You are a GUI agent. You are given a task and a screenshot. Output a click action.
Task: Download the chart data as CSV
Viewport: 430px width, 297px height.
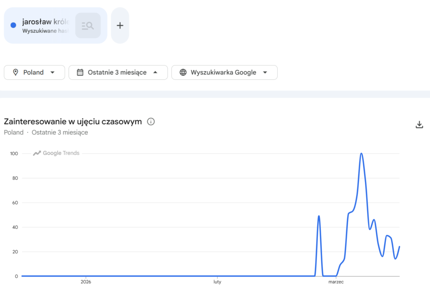pos(419,125)
